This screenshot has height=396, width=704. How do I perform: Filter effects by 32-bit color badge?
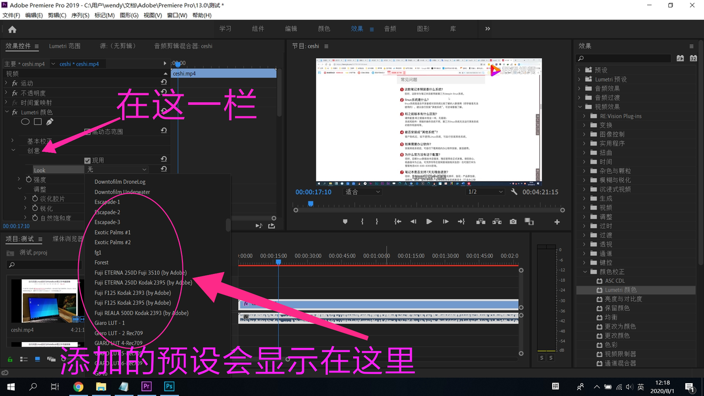point(693,58)
